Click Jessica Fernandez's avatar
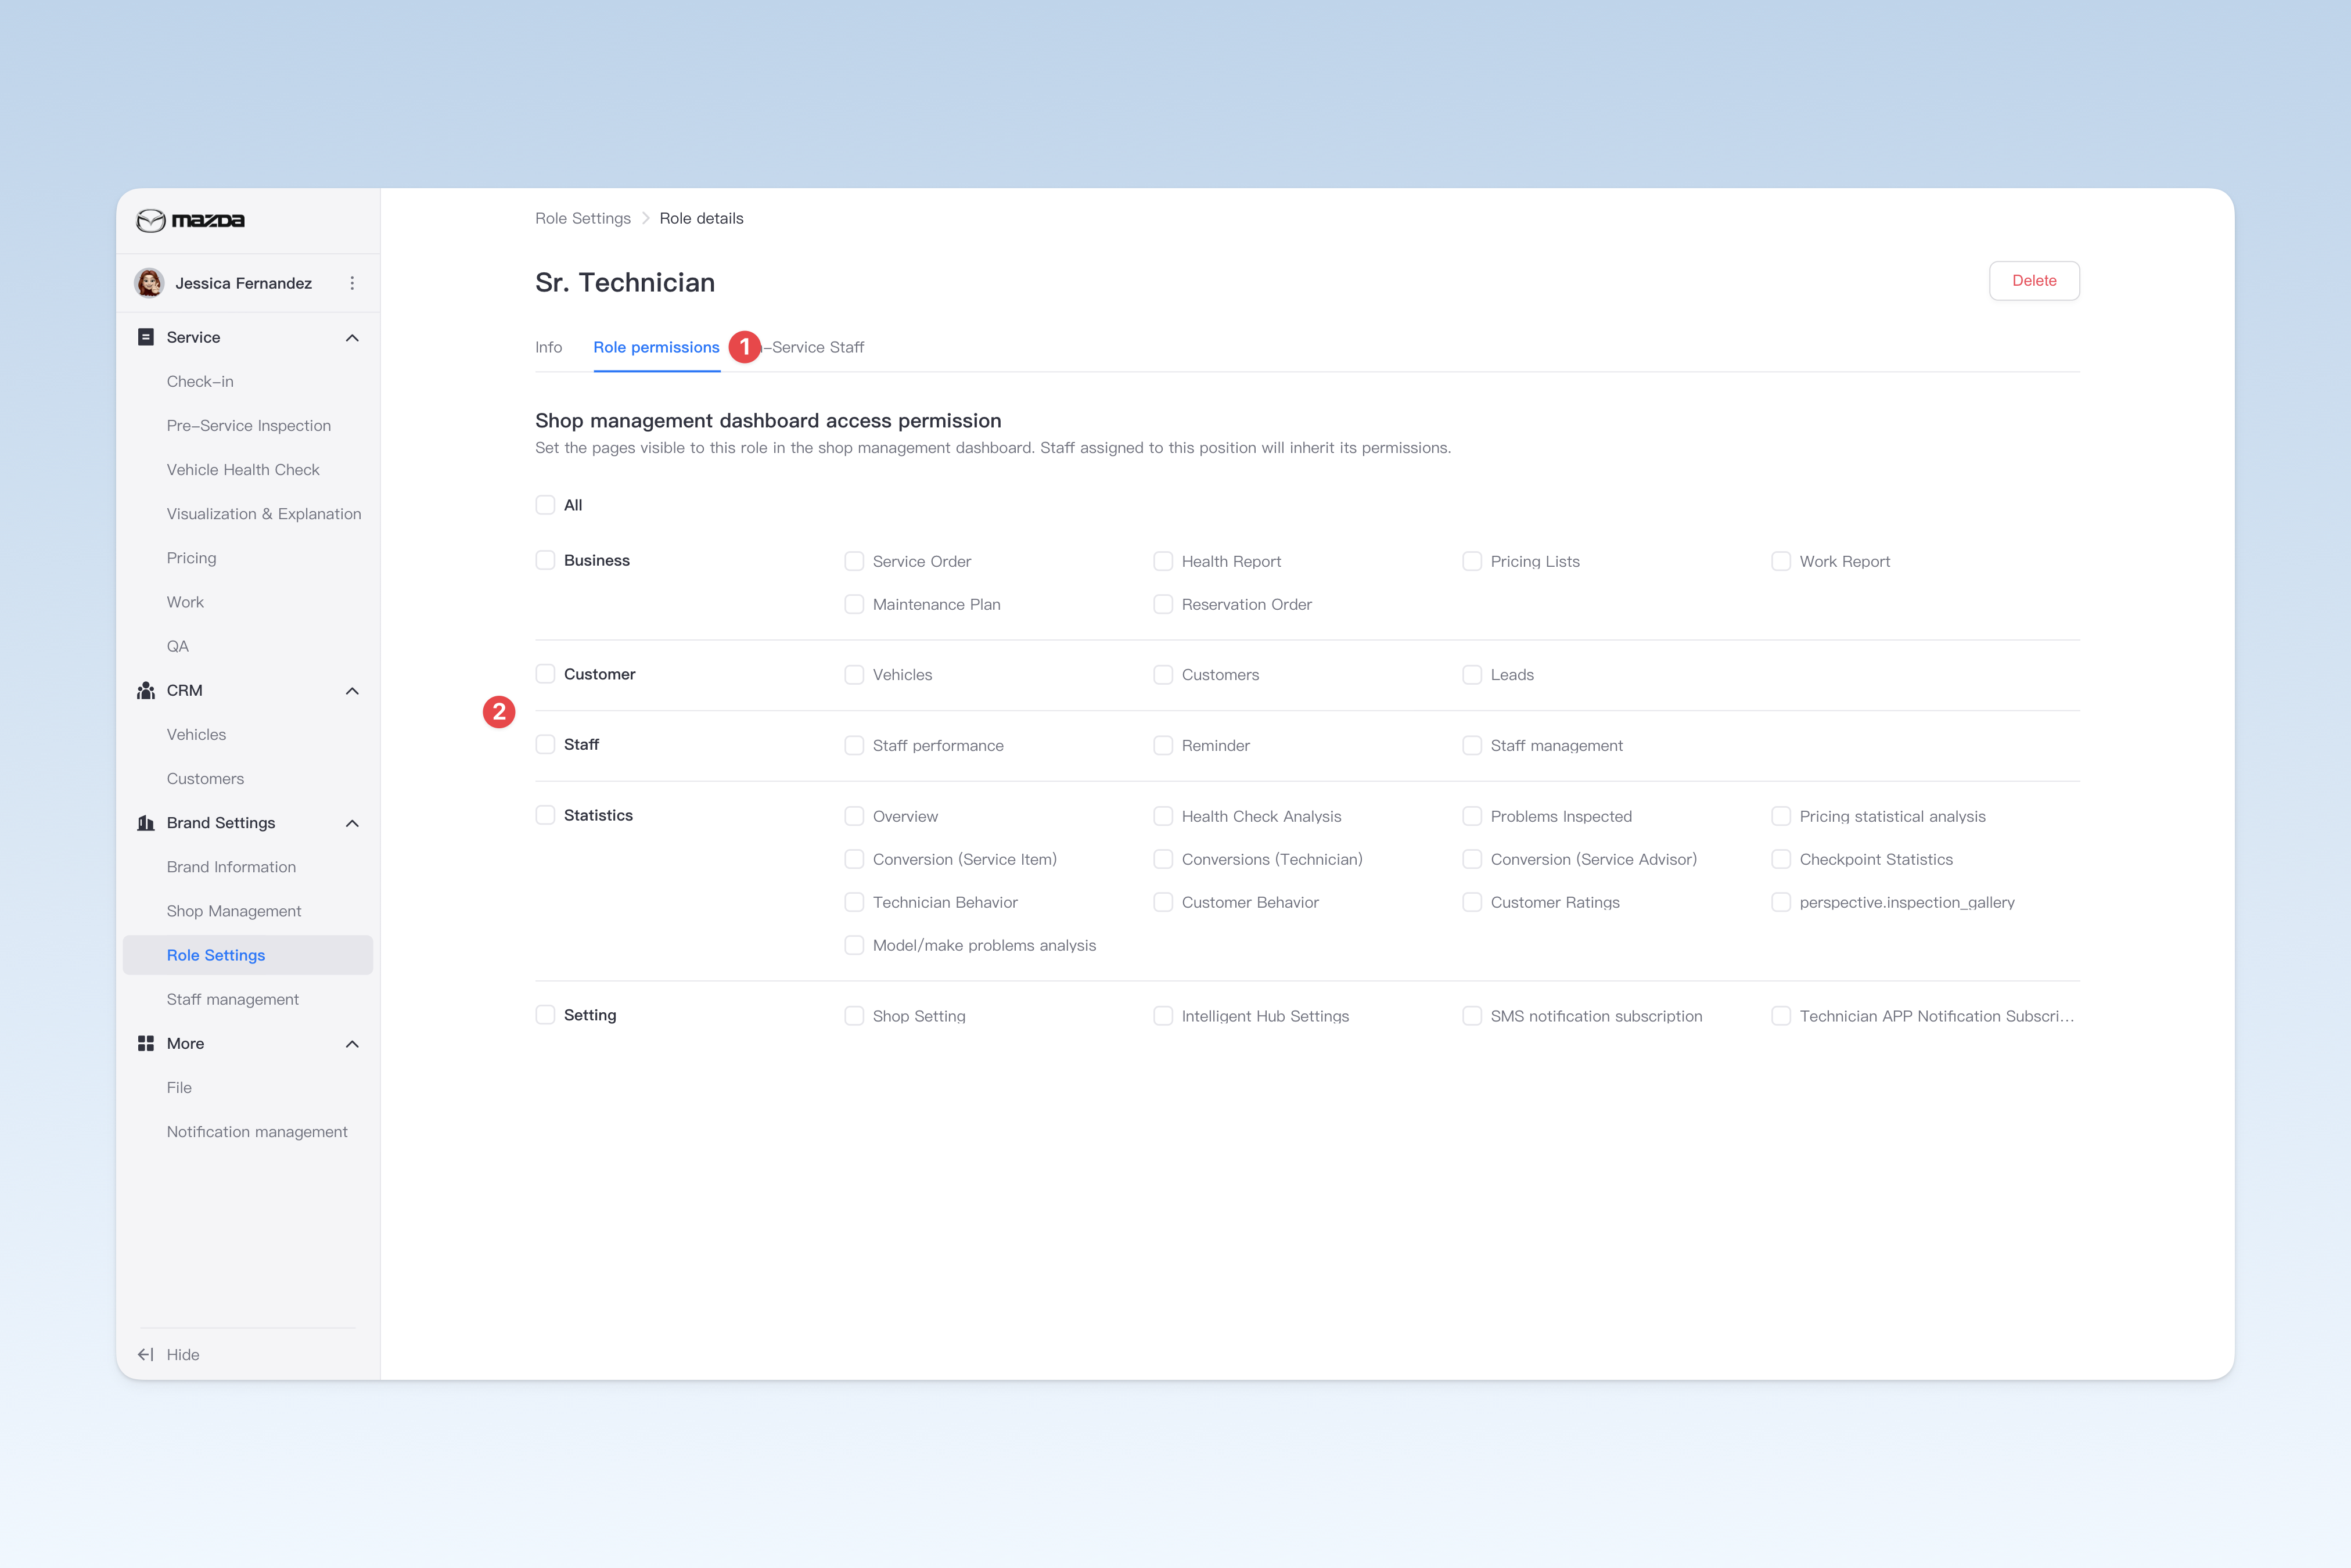This screenshot has width=2351, height=1568. (150, 283)
